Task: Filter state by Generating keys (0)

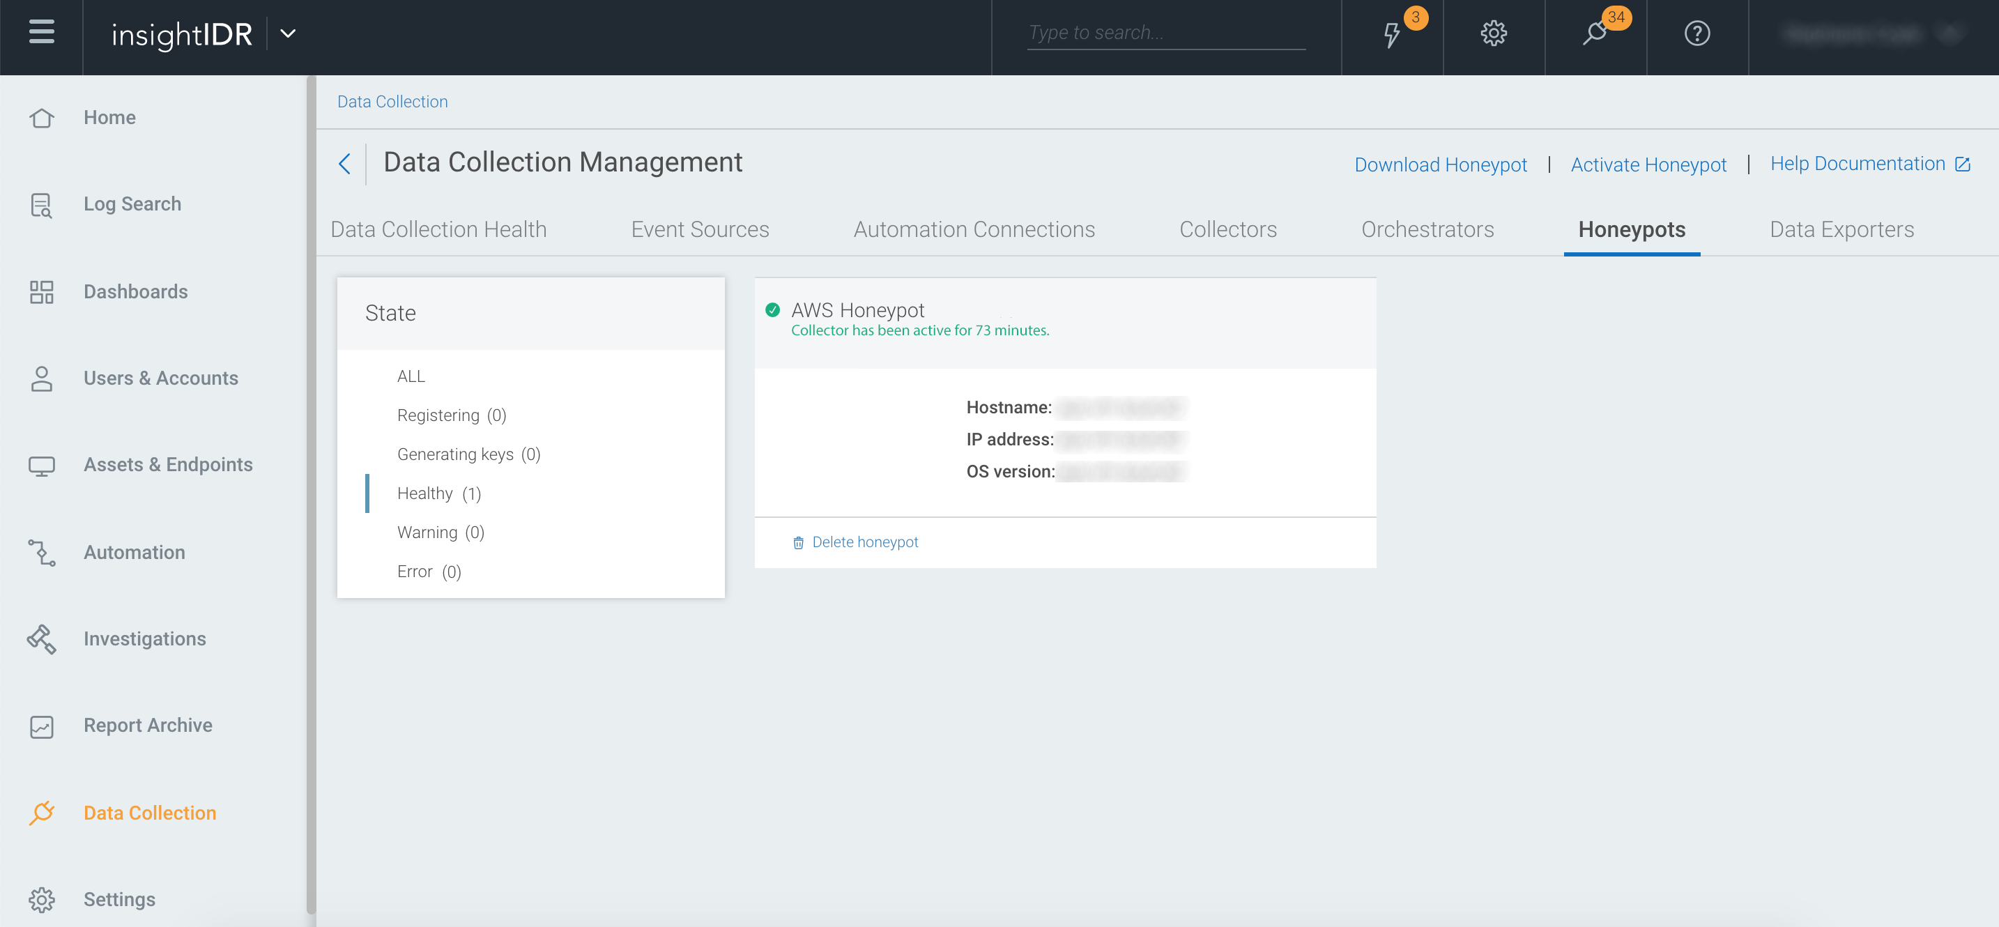Action: [468, 454]
